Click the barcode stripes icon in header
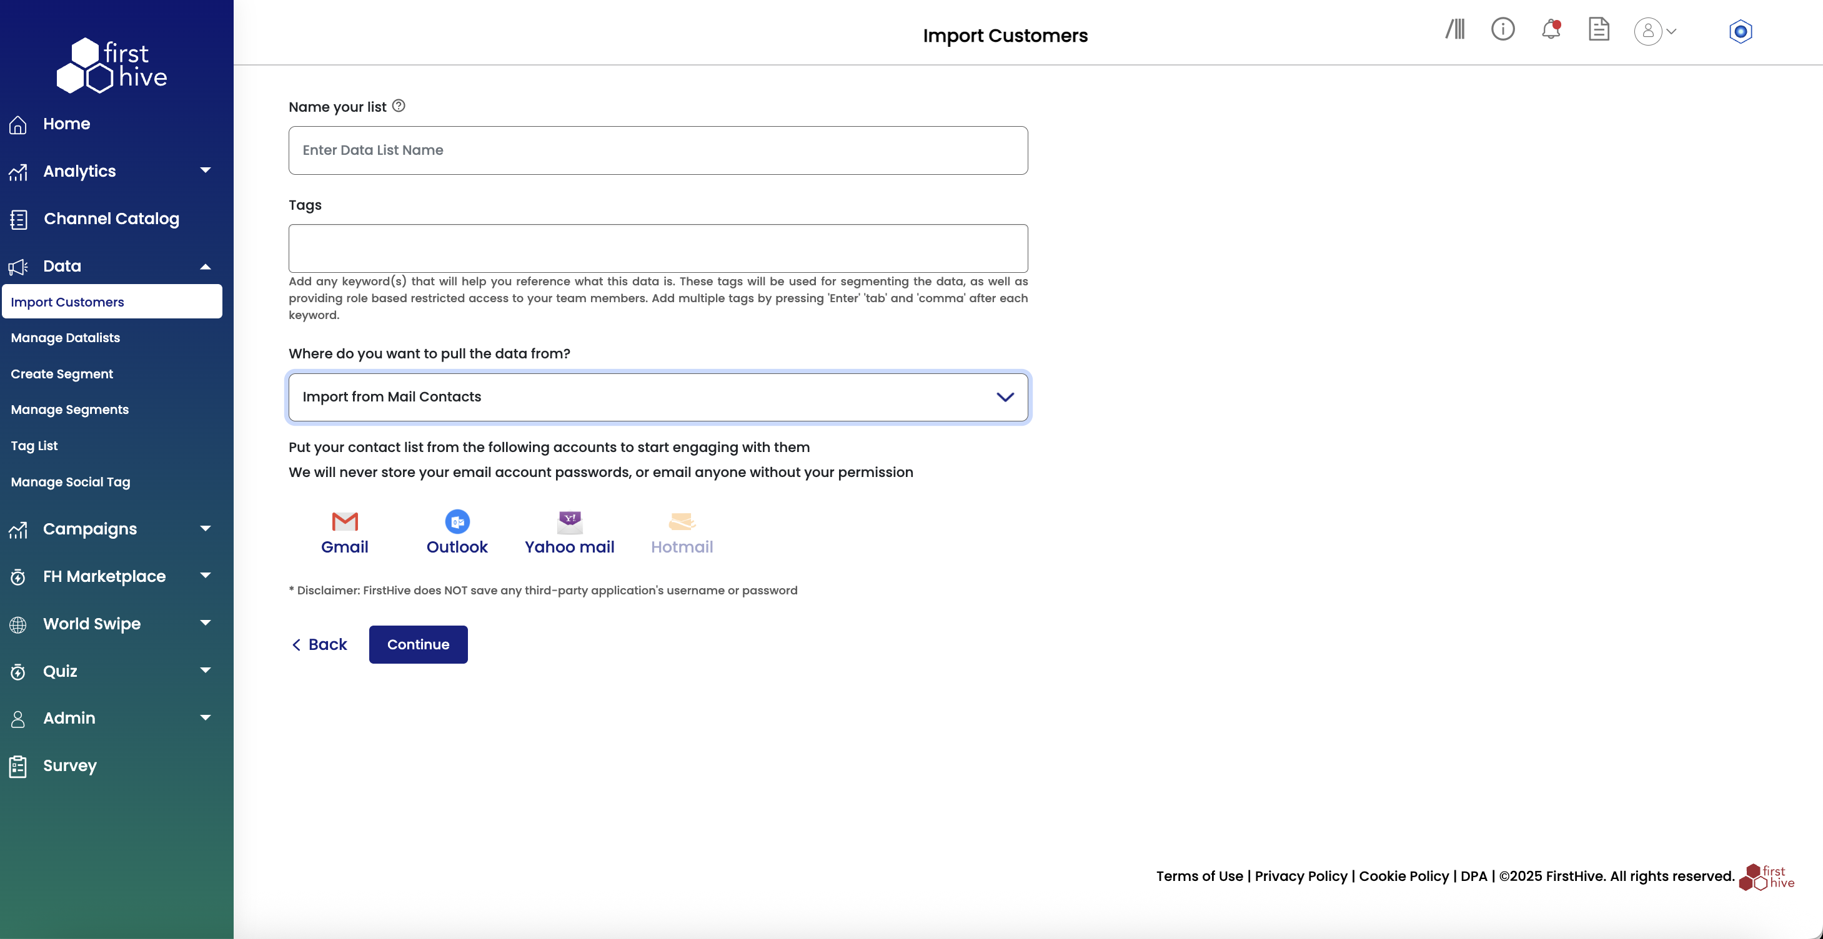The width and height of the screenshot is (1823, 939). 1455,29
